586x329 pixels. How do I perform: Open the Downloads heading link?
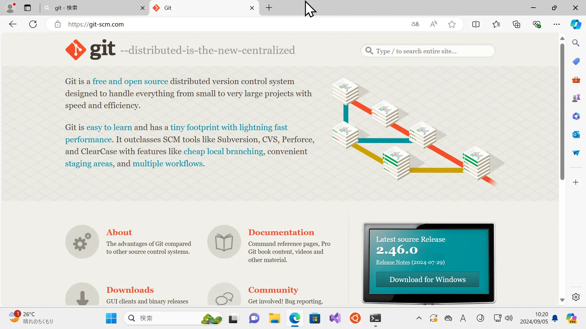130,290
